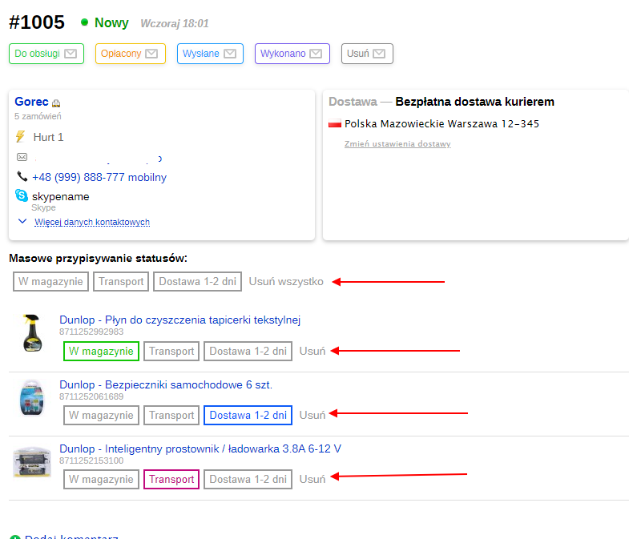Click the lightning bolt icon by Hurt 1
This screenshot has height=539, width=629.
pos(21,137)
